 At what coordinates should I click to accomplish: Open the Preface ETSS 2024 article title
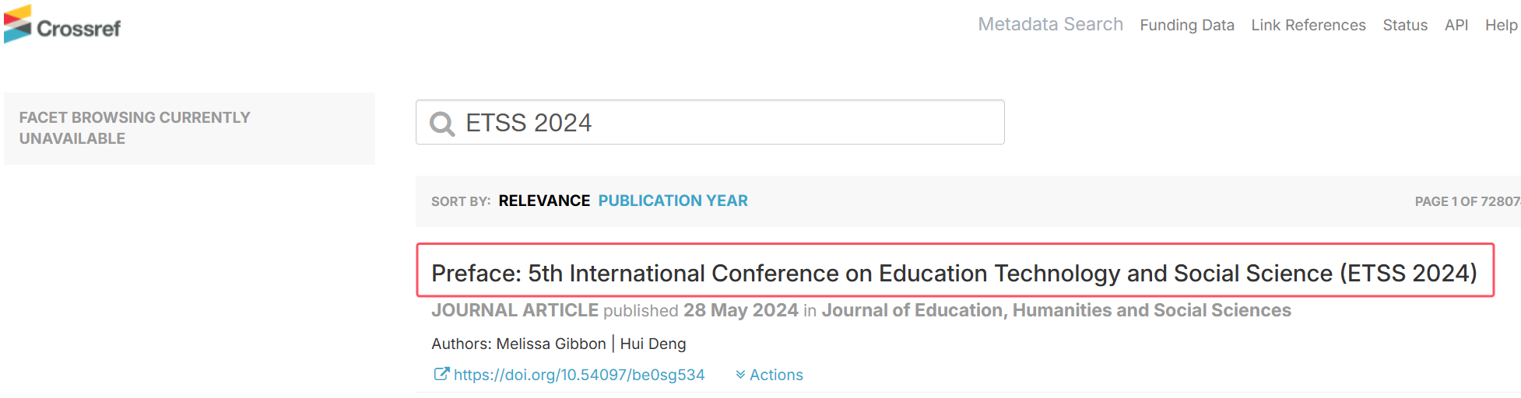[954, 273]
